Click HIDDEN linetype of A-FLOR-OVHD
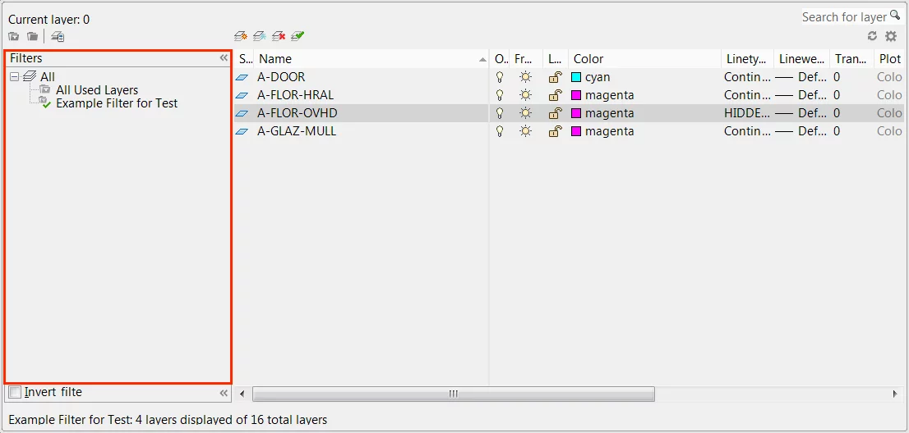This screenshot has width=909, height=433. [747, 113]
